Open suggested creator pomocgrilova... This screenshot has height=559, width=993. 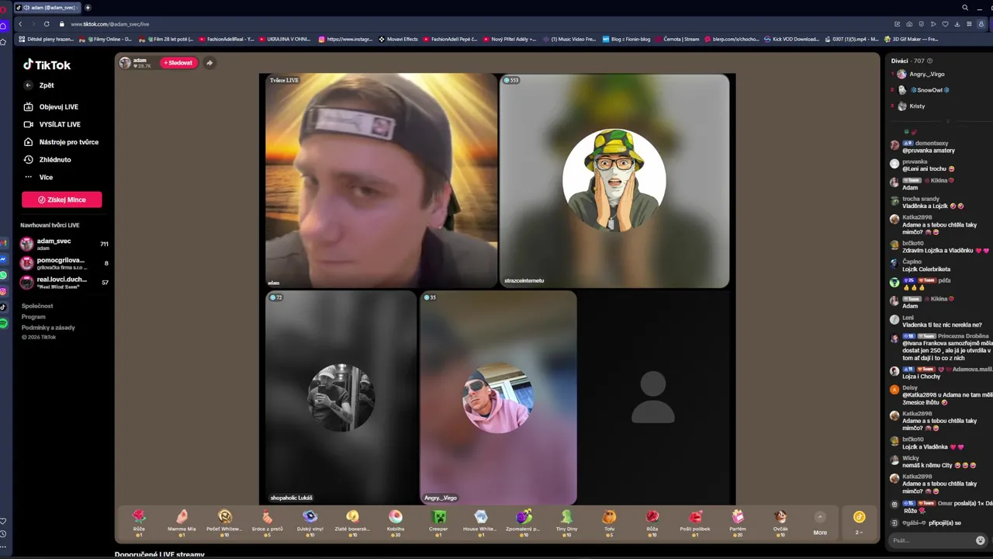[x=64, y=263]
